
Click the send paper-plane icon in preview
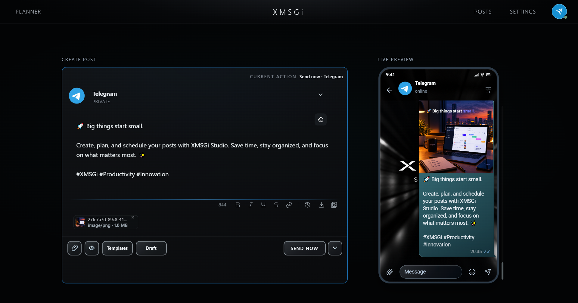pos(488,272)
